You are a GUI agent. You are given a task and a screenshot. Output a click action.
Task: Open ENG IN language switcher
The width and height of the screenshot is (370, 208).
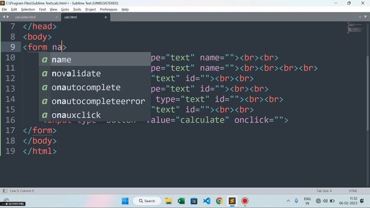[307, 201]
